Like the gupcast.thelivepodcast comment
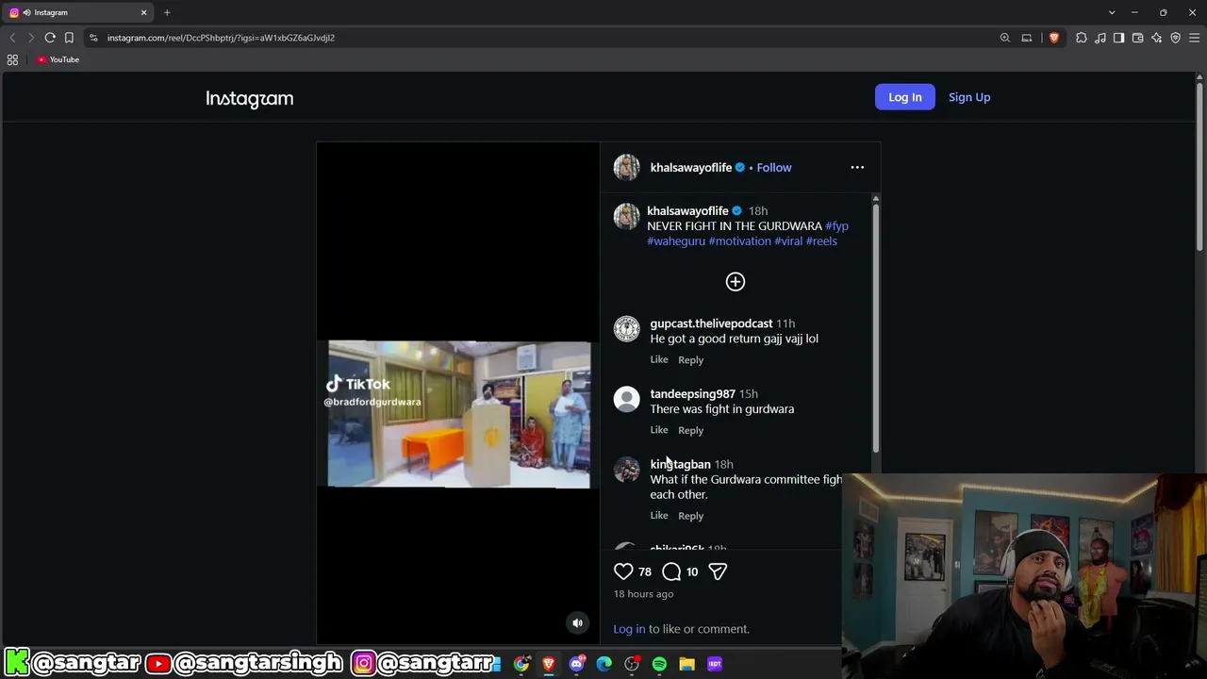Viewport: 1207px width, 679px height. 659,359
